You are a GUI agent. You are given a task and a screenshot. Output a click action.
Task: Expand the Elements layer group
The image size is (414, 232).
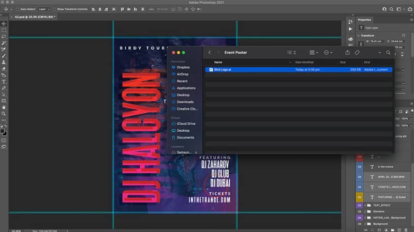(x=365, y=211)
